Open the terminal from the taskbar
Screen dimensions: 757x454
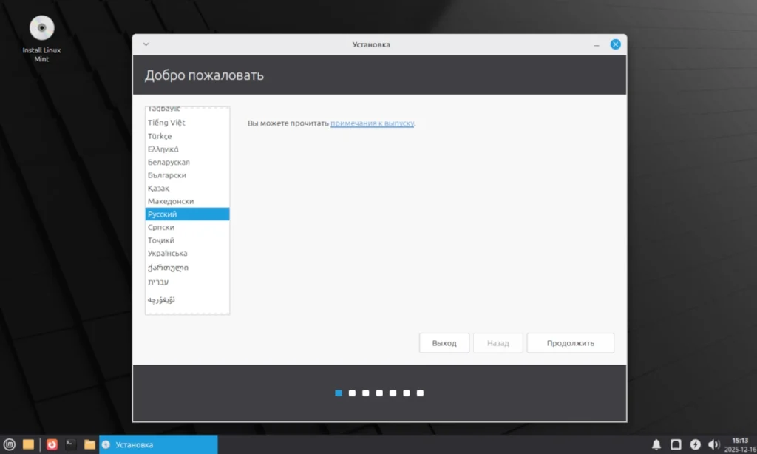pos(70,444)
